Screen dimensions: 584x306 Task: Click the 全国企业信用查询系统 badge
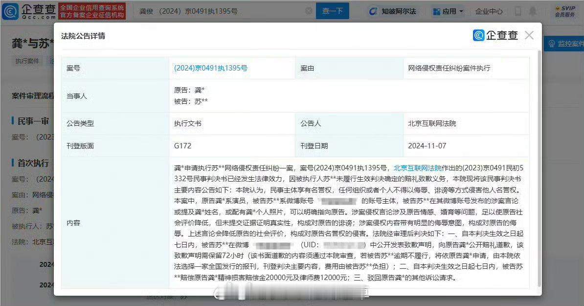(92, 11)
